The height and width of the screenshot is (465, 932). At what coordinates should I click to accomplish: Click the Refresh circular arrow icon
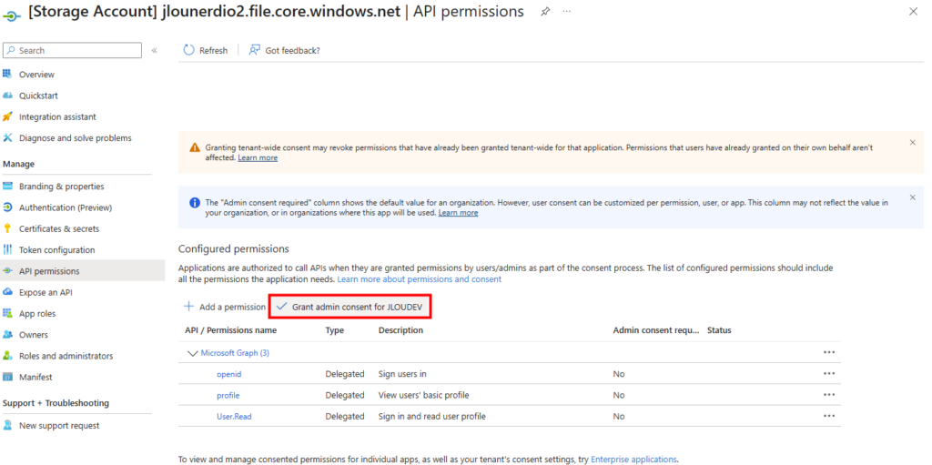coord(189,51)
